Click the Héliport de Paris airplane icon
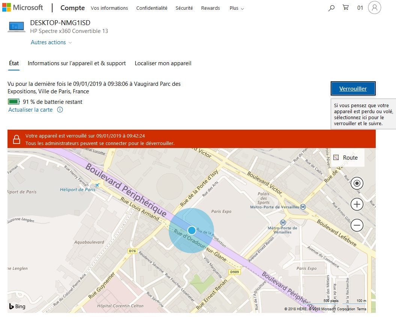The height and width of the screenshot is (317, 396). [x=97, y=185]
